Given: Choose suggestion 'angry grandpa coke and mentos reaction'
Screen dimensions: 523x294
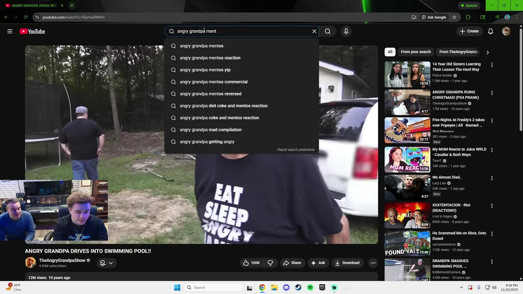Looking at the screenshot, I should point(241,118).
